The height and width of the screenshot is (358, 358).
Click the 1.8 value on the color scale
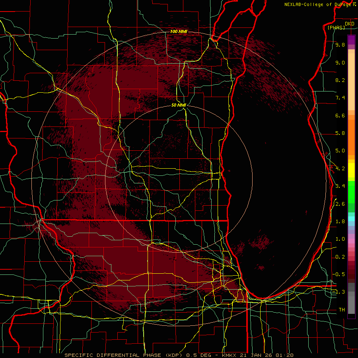point(340,222)
